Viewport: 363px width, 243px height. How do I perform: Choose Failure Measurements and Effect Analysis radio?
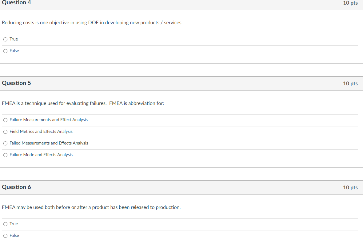click(x=5, y=120)
